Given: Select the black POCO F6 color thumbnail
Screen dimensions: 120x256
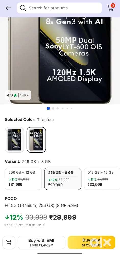Looking at the screenshot, I should pyautogui.click(x=15, y=140).
